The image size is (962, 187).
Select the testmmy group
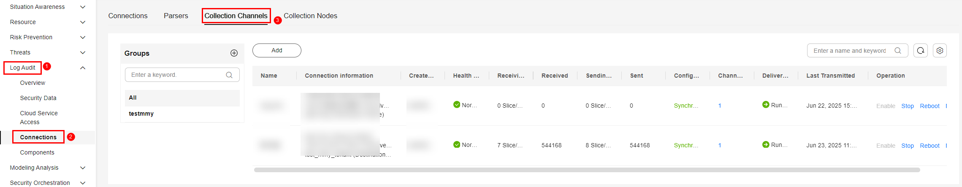pos(141,114)
